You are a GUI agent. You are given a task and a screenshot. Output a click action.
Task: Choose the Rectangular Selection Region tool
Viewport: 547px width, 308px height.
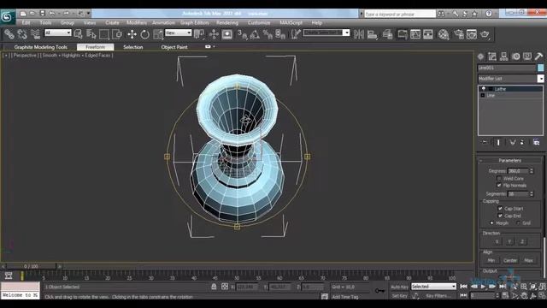coord(104,34)
